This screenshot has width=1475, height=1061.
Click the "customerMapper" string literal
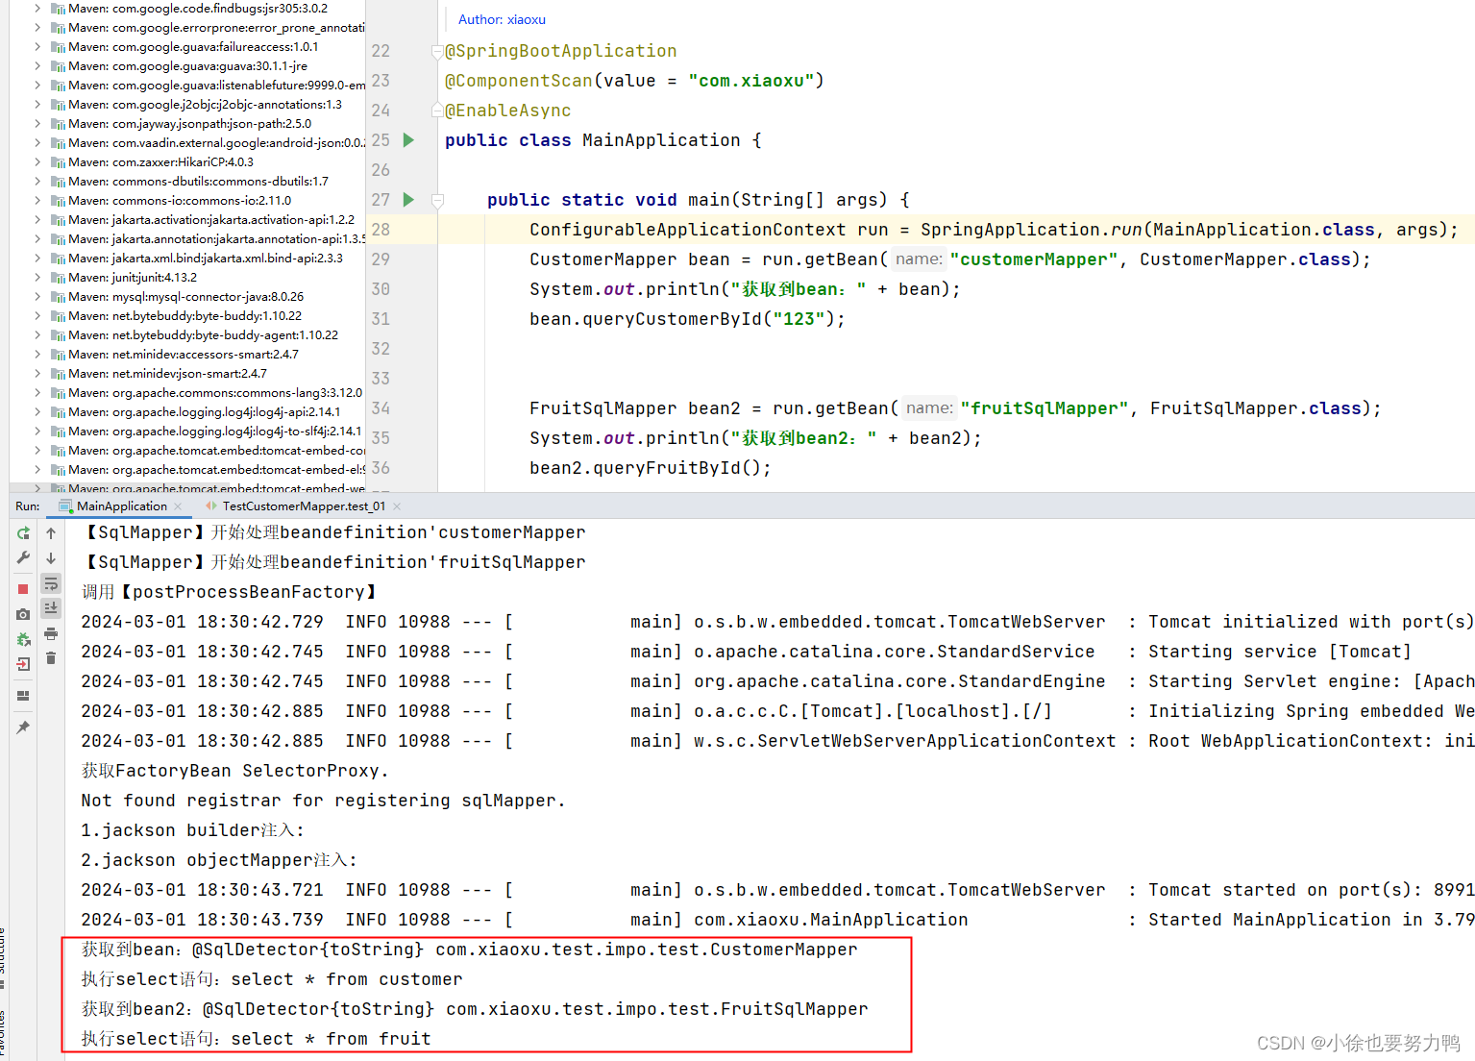[x=1034, y=259]
